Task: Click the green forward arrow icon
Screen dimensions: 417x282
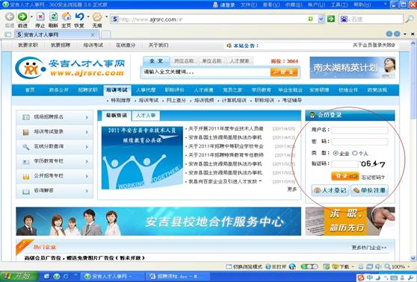Action: point(22,16)
